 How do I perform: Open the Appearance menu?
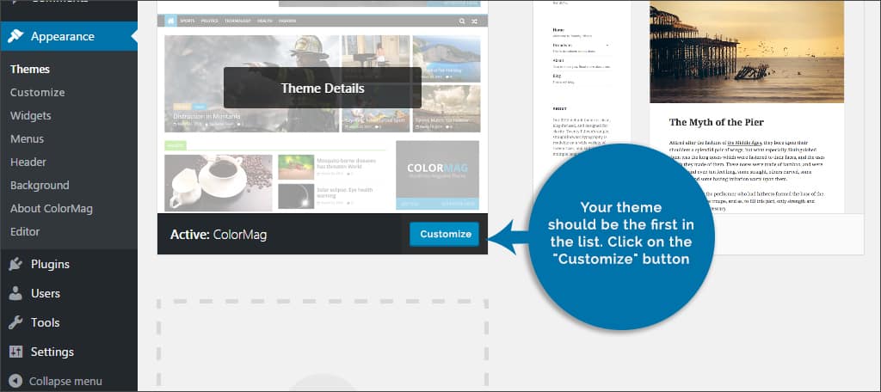click(69, 36)
